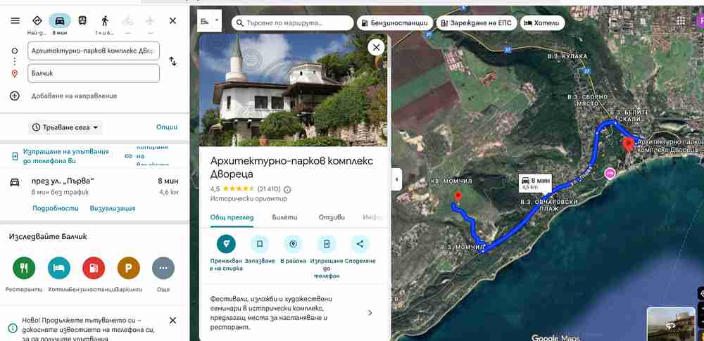Swap start and destination points

(172, 62)
